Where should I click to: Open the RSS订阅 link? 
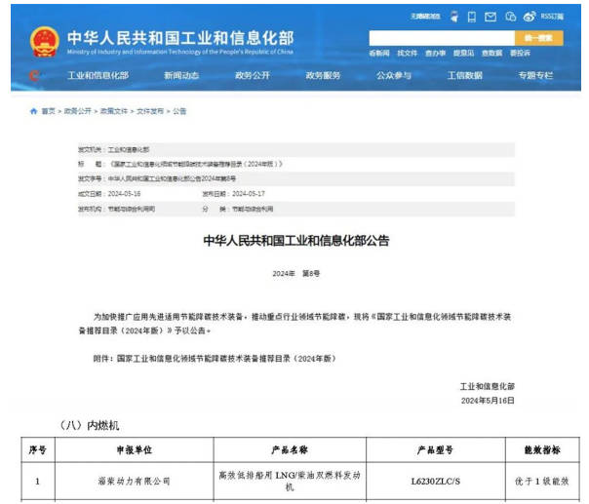[x=552, y=17]
